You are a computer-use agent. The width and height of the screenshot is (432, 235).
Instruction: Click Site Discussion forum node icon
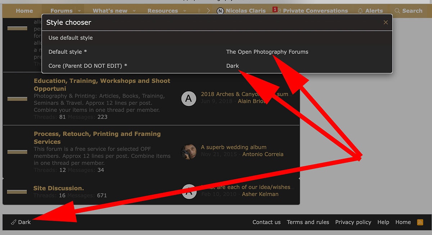17,192
